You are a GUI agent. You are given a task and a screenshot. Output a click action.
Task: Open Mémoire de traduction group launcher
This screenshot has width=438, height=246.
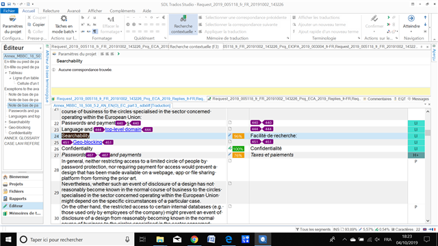287,38
